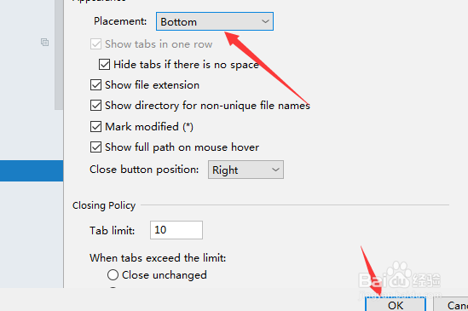Screen dimensions: 468x311
Task: Click the grayed Show tabs in one row checkbox
Action: pyautogui.click(x=95, y=44)
